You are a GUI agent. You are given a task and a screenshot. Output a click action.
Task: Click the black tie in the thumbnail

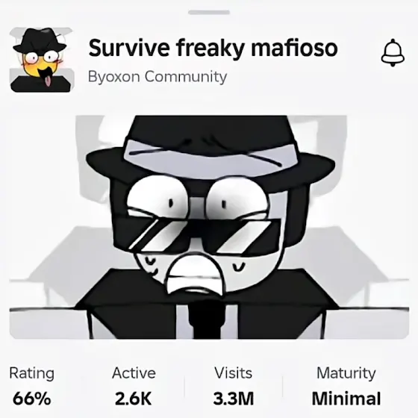pyautogui.click(x=206, y=321)
